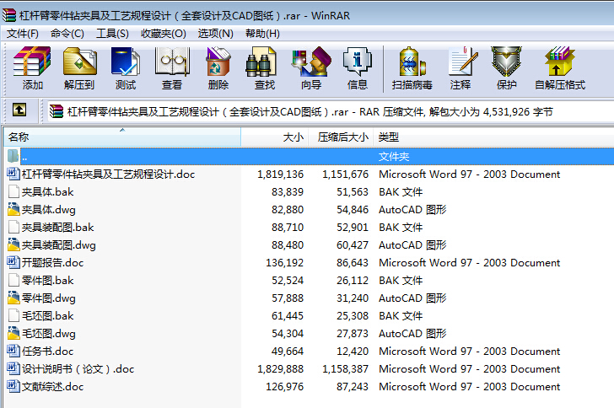Image resolution: width=614 pixels, height=408 pixels.
Task: Click the Word icon of 开题报告.doc
Action: tap(13, 262)
